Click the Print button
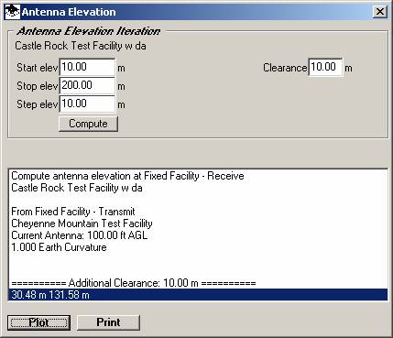This screenshot has width=393, height=338. coord(108,322)
